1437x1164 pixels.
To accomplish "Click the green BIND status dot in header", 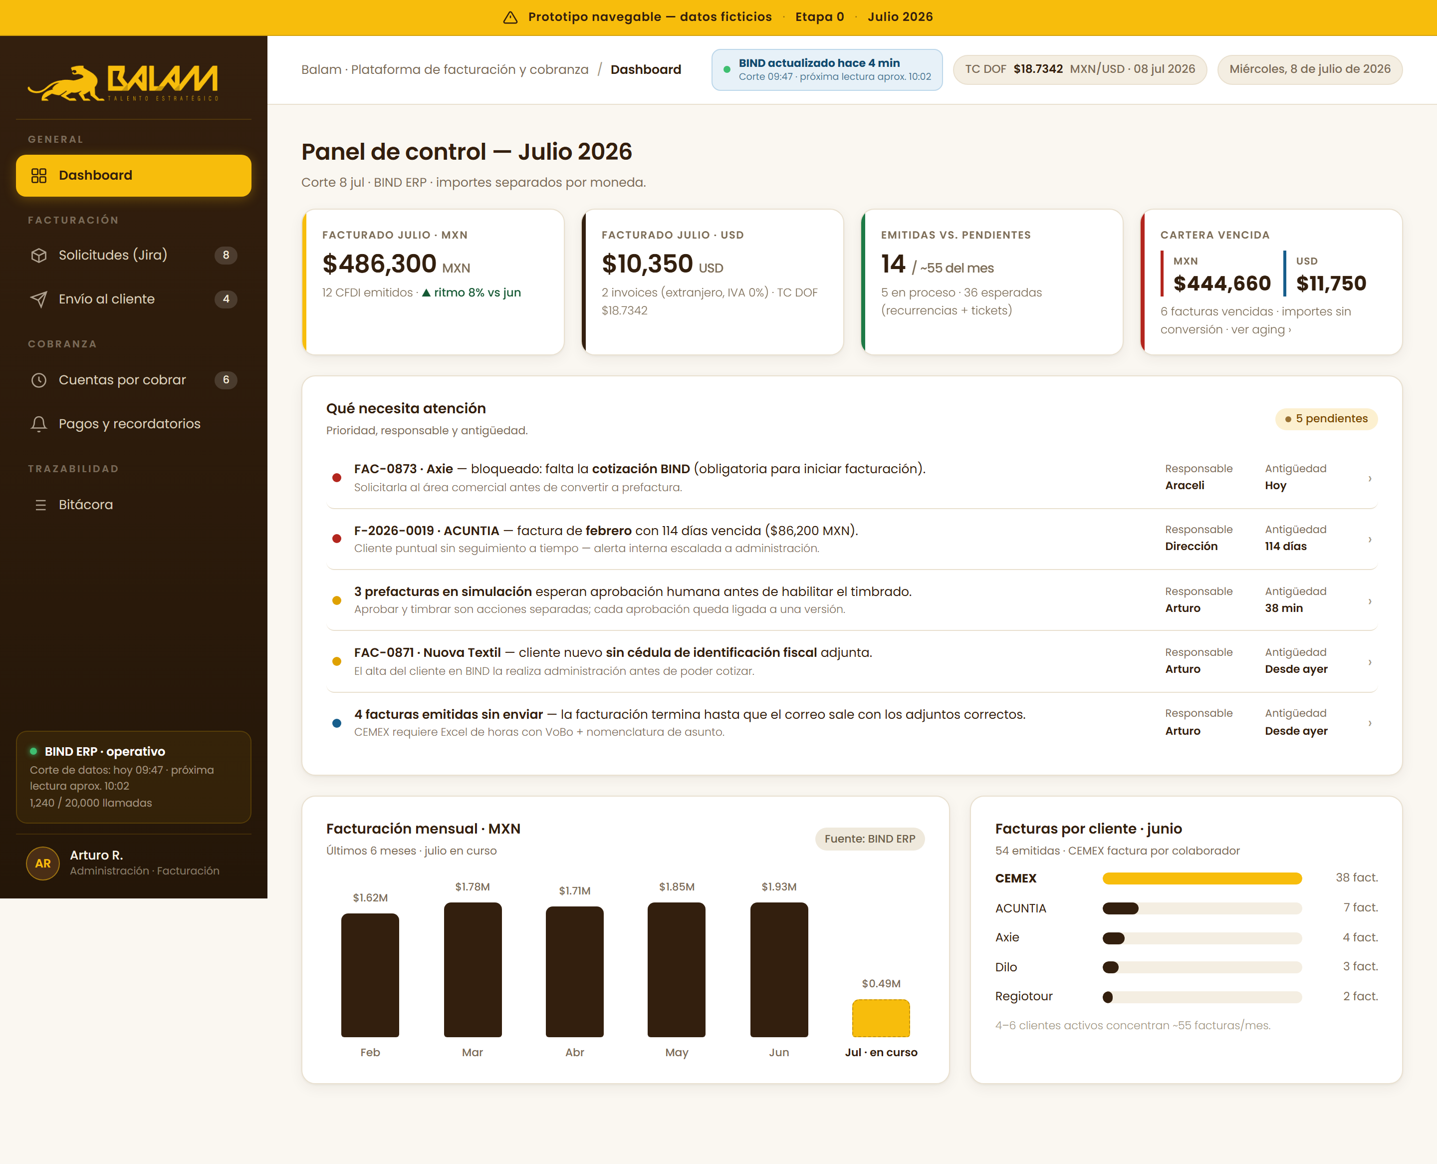I will (x=726, y=70).
